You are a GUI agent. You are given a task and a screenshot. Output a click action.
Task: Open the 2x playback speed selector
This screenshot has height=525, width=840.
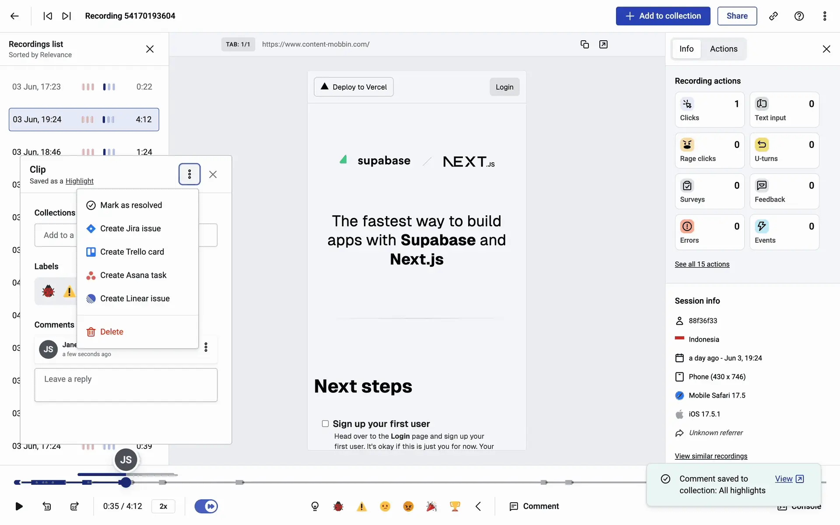(163, 506)
